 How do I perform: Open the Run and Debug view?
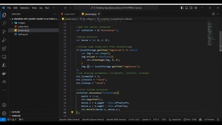click(4, 40)
